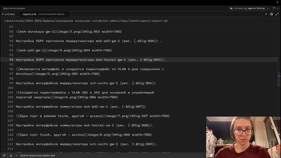Image resolution: width=281 pixels, height=158 pixels.
Task: Click highlighted line 94 msk-hostel-gw-1
Action: [91, 60]
